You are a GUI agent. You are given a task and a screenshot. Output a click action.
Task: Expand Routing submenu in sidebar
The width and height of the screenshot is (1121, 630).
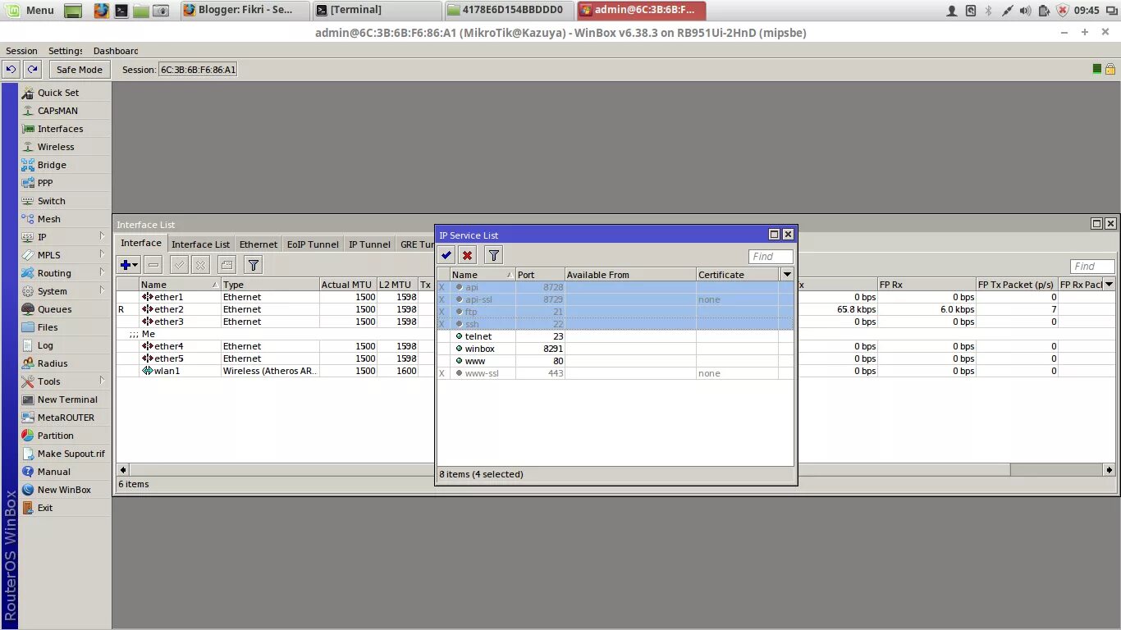pyautogui.click(x=65, y=273)
